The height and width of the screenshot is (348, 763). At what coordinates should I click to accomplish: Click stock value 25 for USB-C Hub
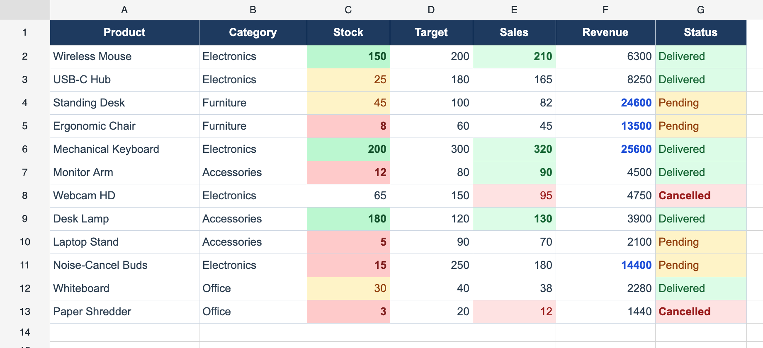(x=348, y=80)
